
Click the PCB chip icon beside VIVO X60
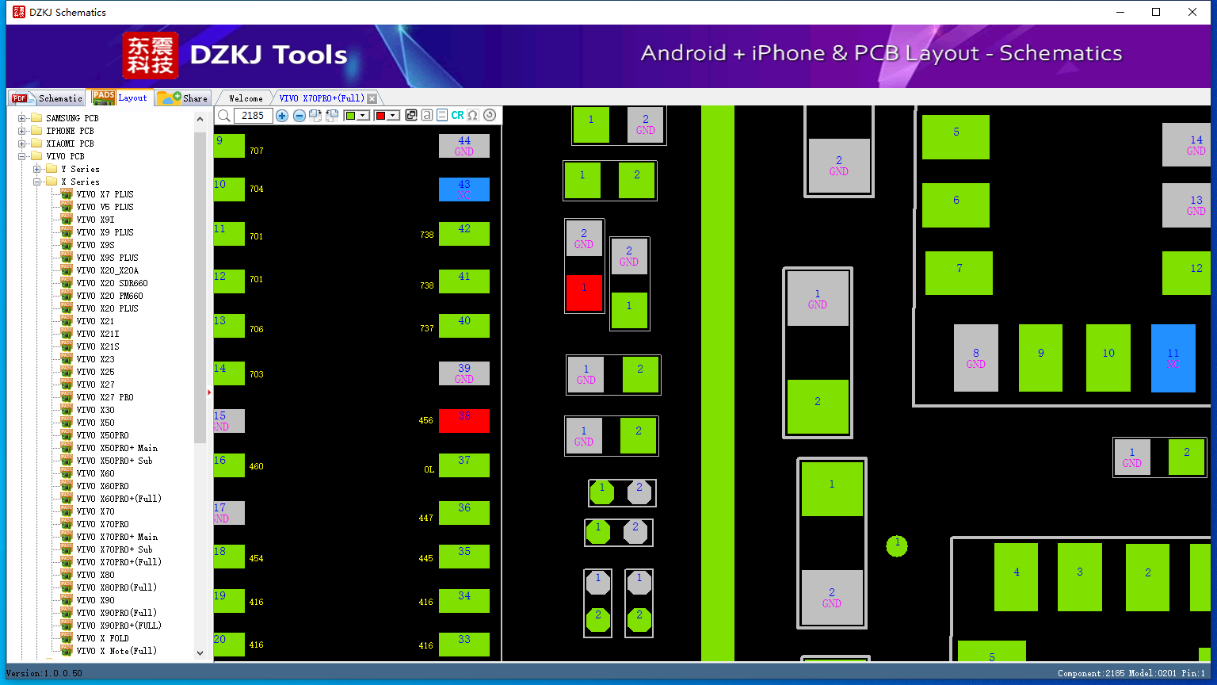[x=67, y=473]
